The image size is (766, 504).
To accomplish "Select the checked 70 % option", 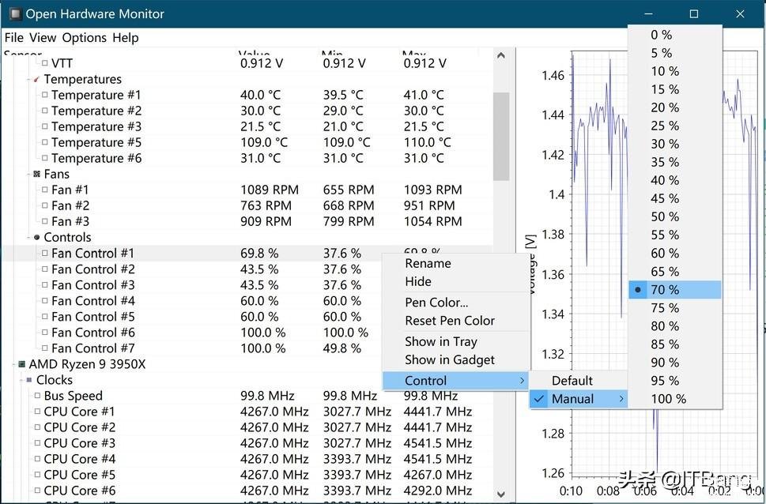I will pyautogui.click(x=675, y=290).
